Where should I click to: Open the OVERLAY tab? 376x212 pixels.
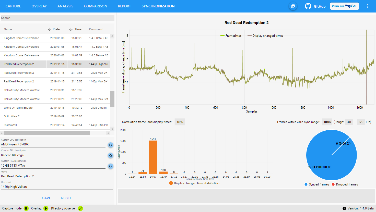[39, 6]
